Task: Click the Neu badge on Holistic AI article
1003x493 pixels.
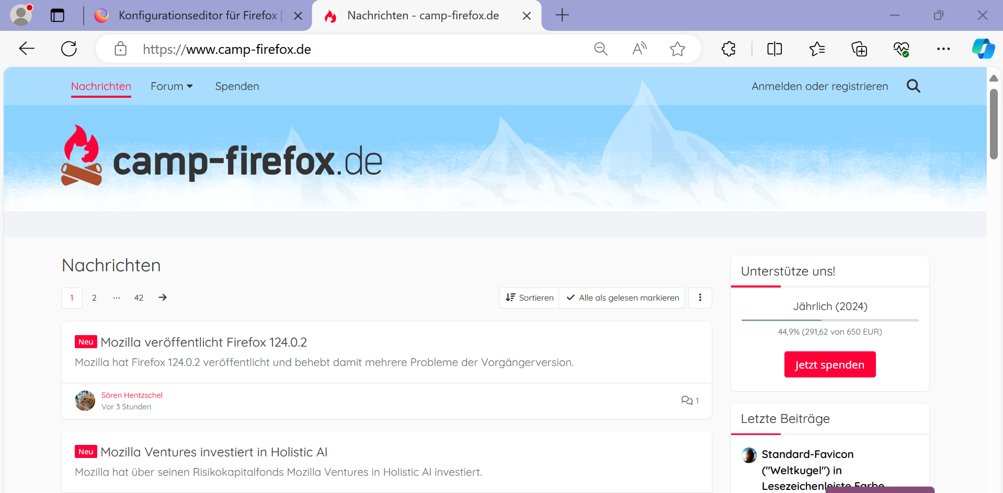Action: point(86,452)
